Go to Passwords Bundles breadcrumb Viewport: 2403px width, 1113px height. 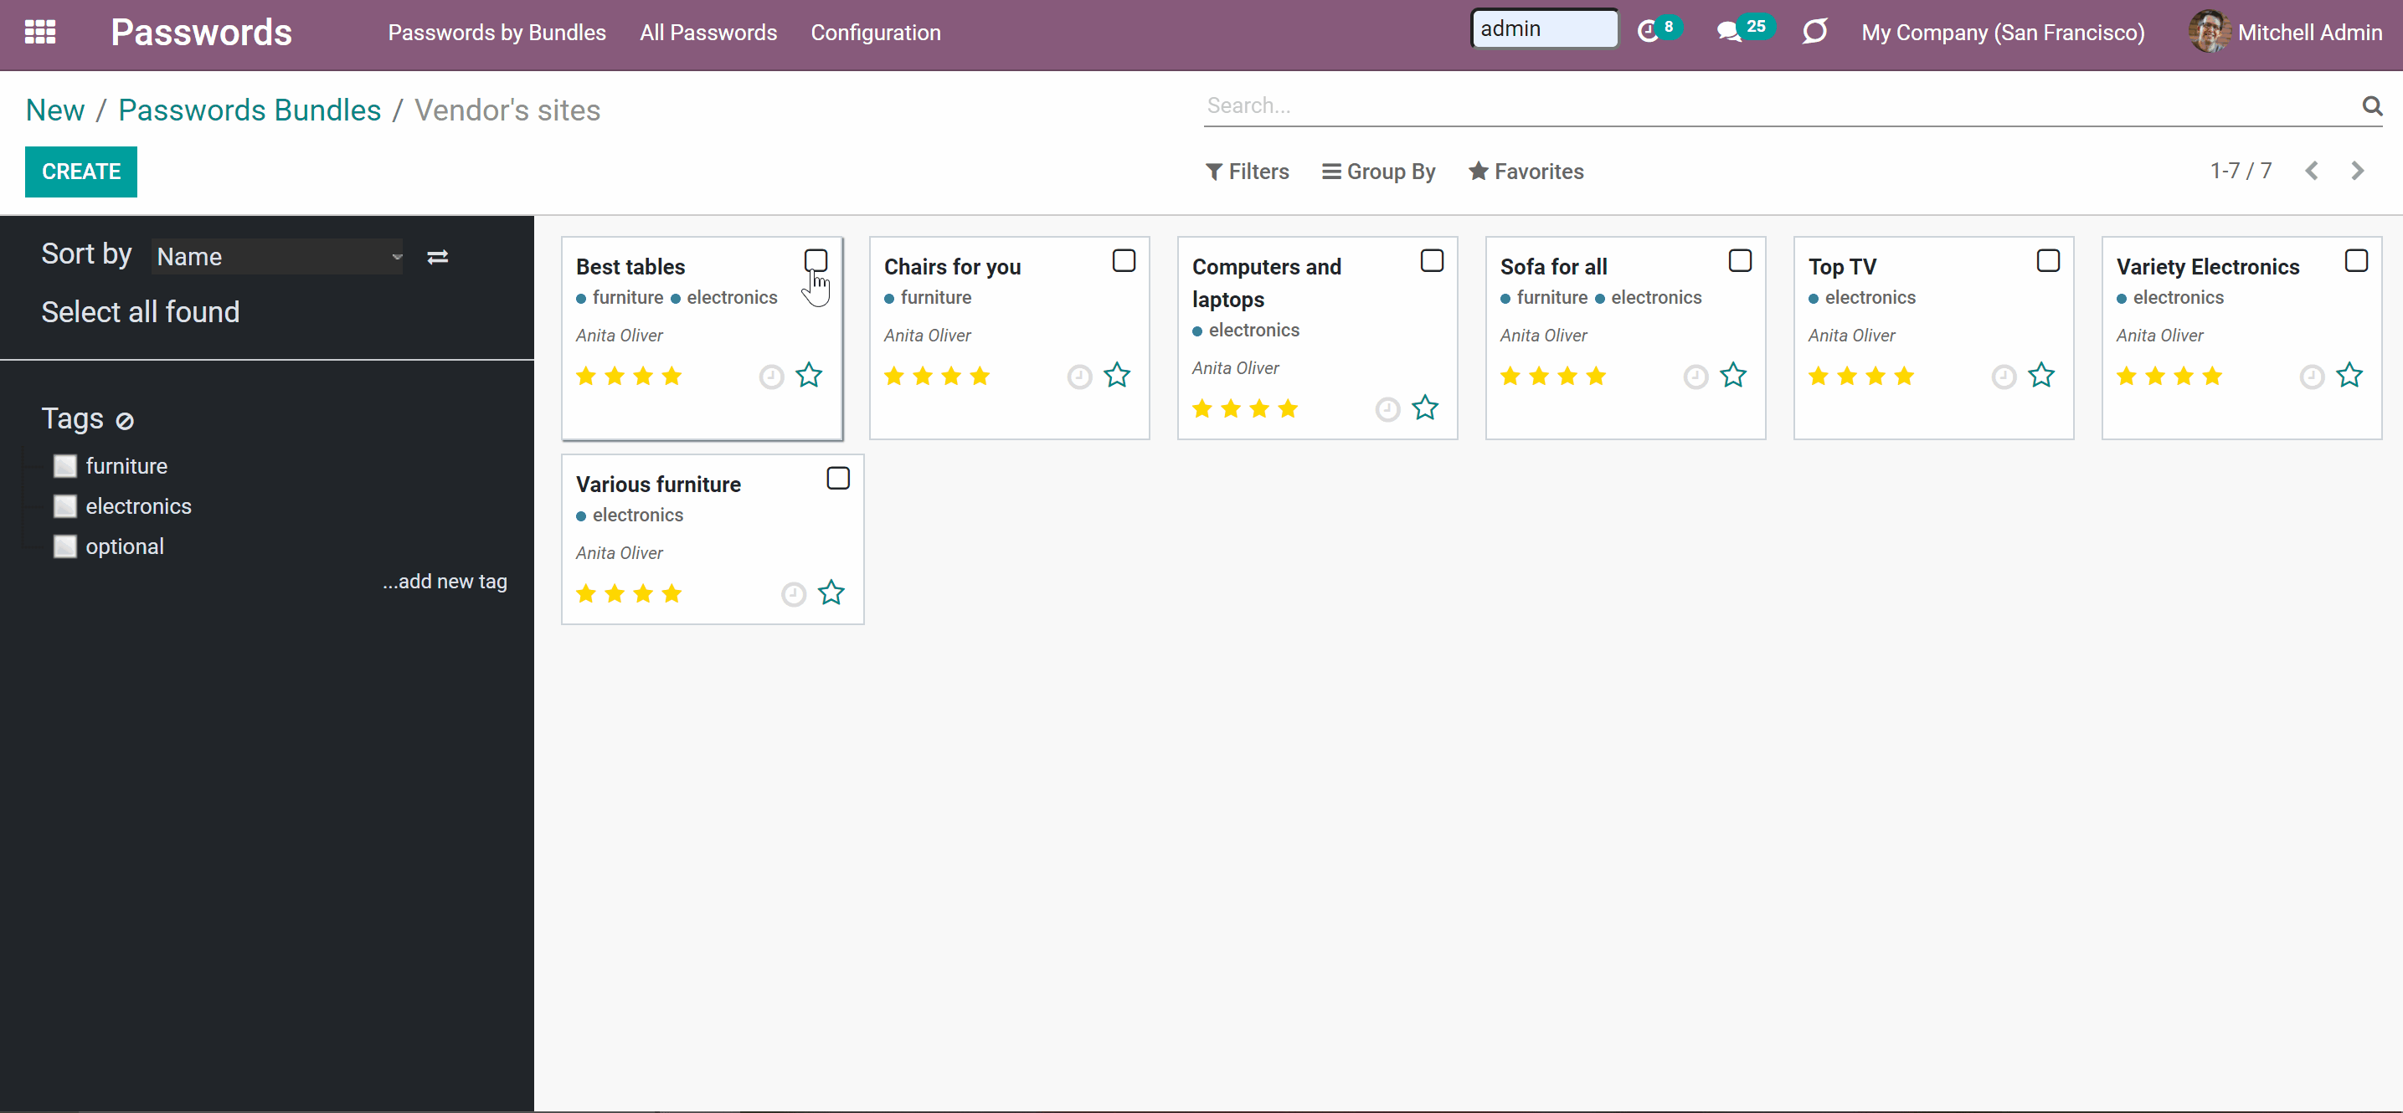(x=249, y=110)
